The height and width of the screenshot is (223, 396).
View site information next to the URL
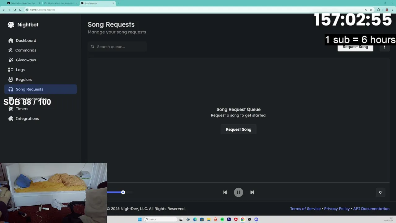point(27,10)
